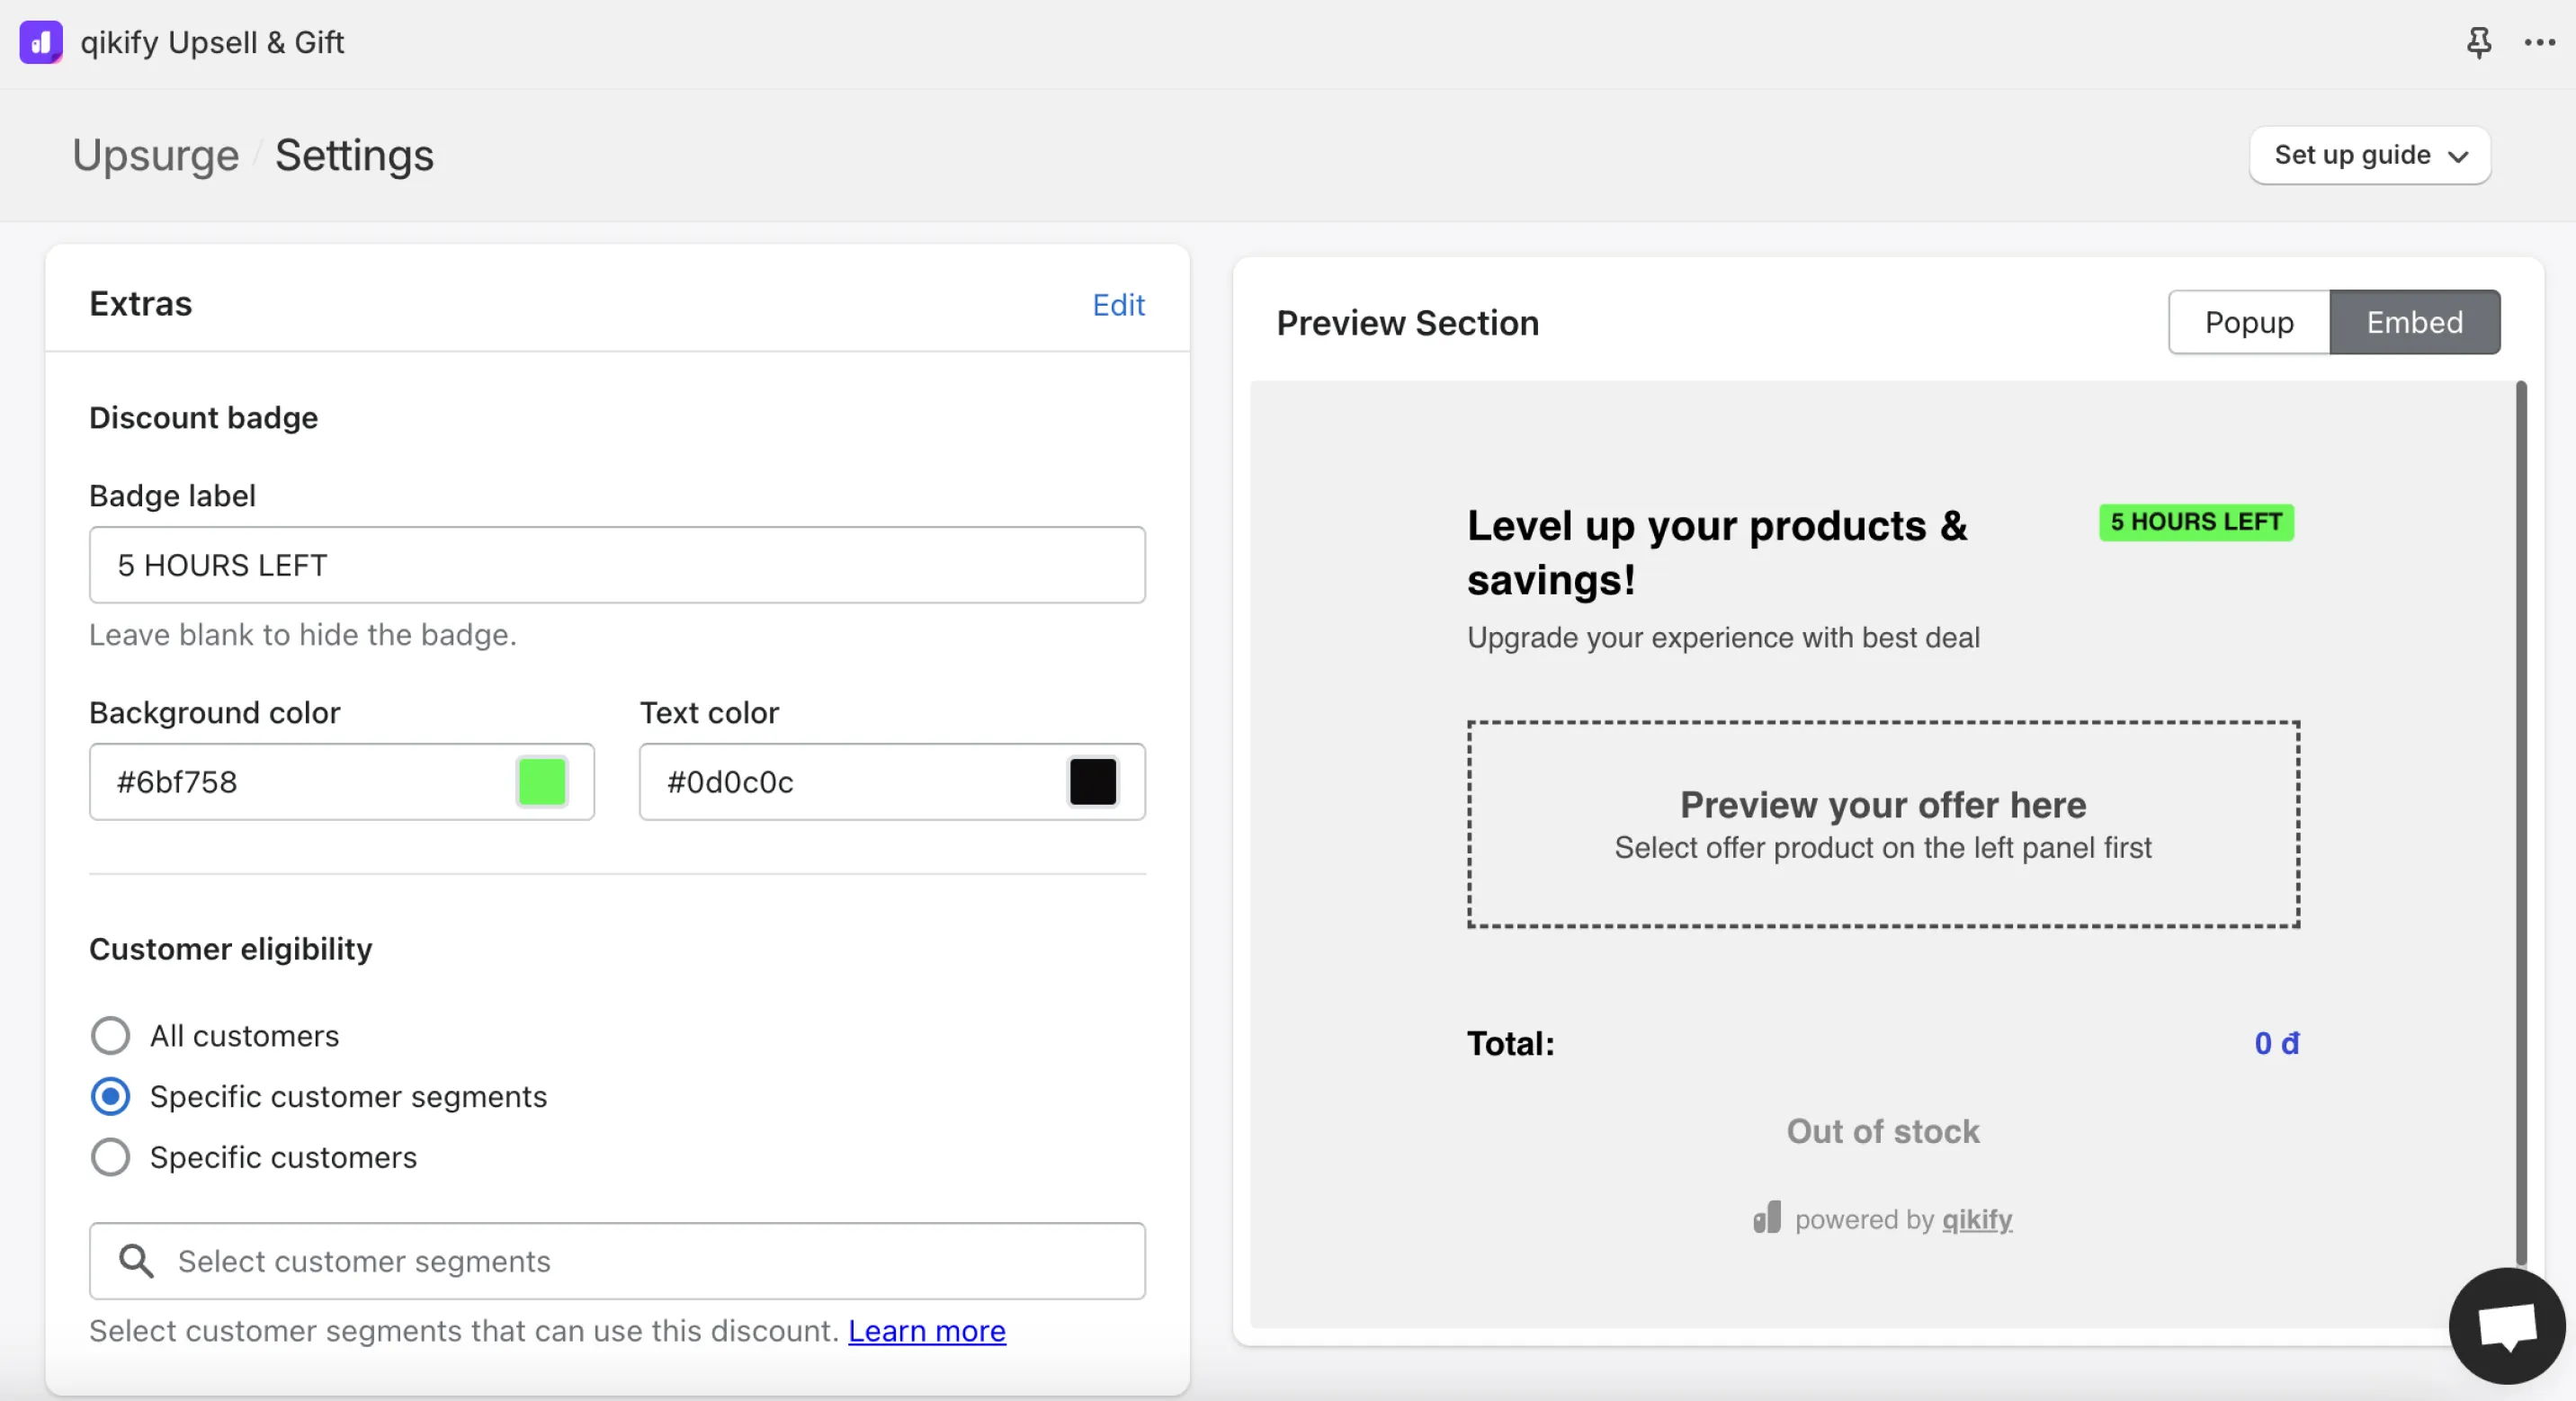Go back to Upsurge breadcrumb
The image size is (2576, 1401).
(x=156, y=155)
